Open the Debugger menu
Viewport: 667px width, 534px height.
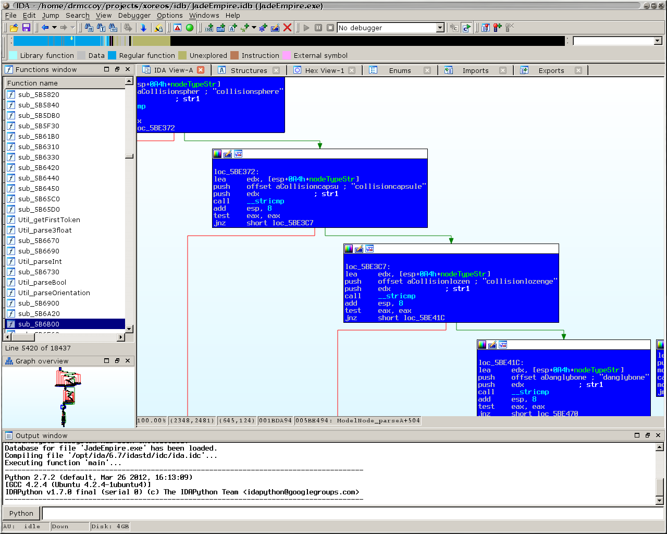pos(134,15)
